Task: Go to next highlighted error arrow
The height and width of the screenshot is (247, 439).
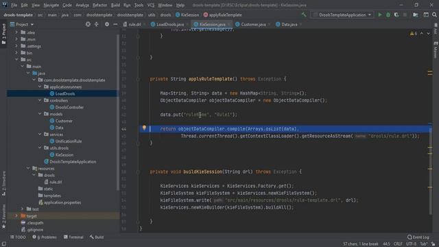Action: pyautogui.click(x=428, y=34)
